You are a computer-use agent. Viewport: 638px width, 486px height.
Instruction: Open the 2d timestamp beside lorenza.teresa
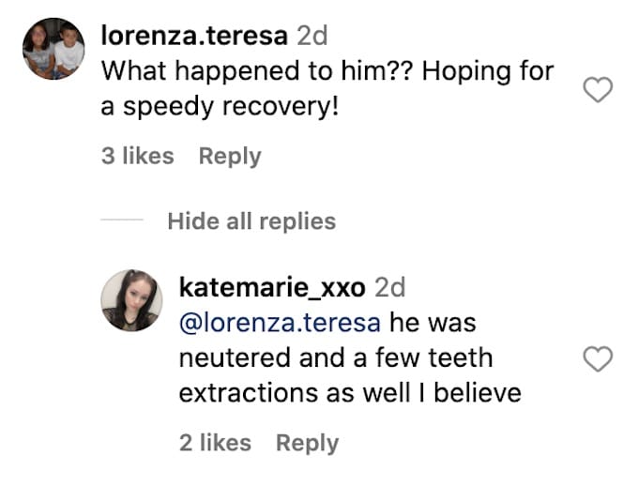coord(312,36)
